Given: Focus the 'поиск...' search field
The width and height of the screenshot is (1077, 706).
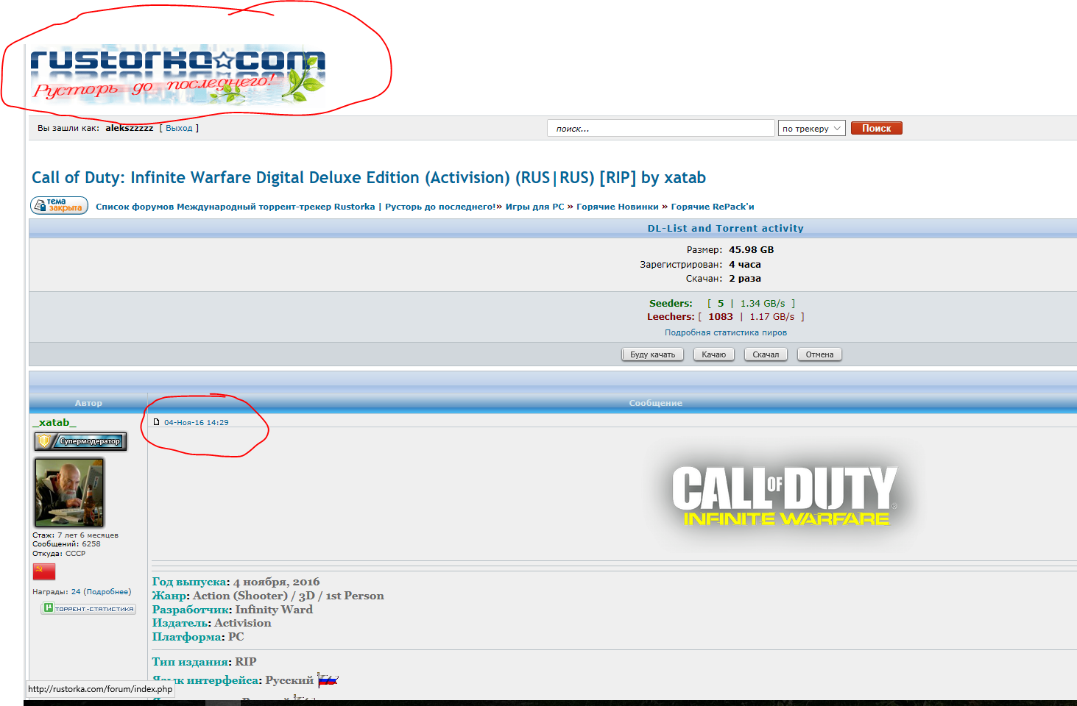Looking at the screenshot, I should coord(660,129).
